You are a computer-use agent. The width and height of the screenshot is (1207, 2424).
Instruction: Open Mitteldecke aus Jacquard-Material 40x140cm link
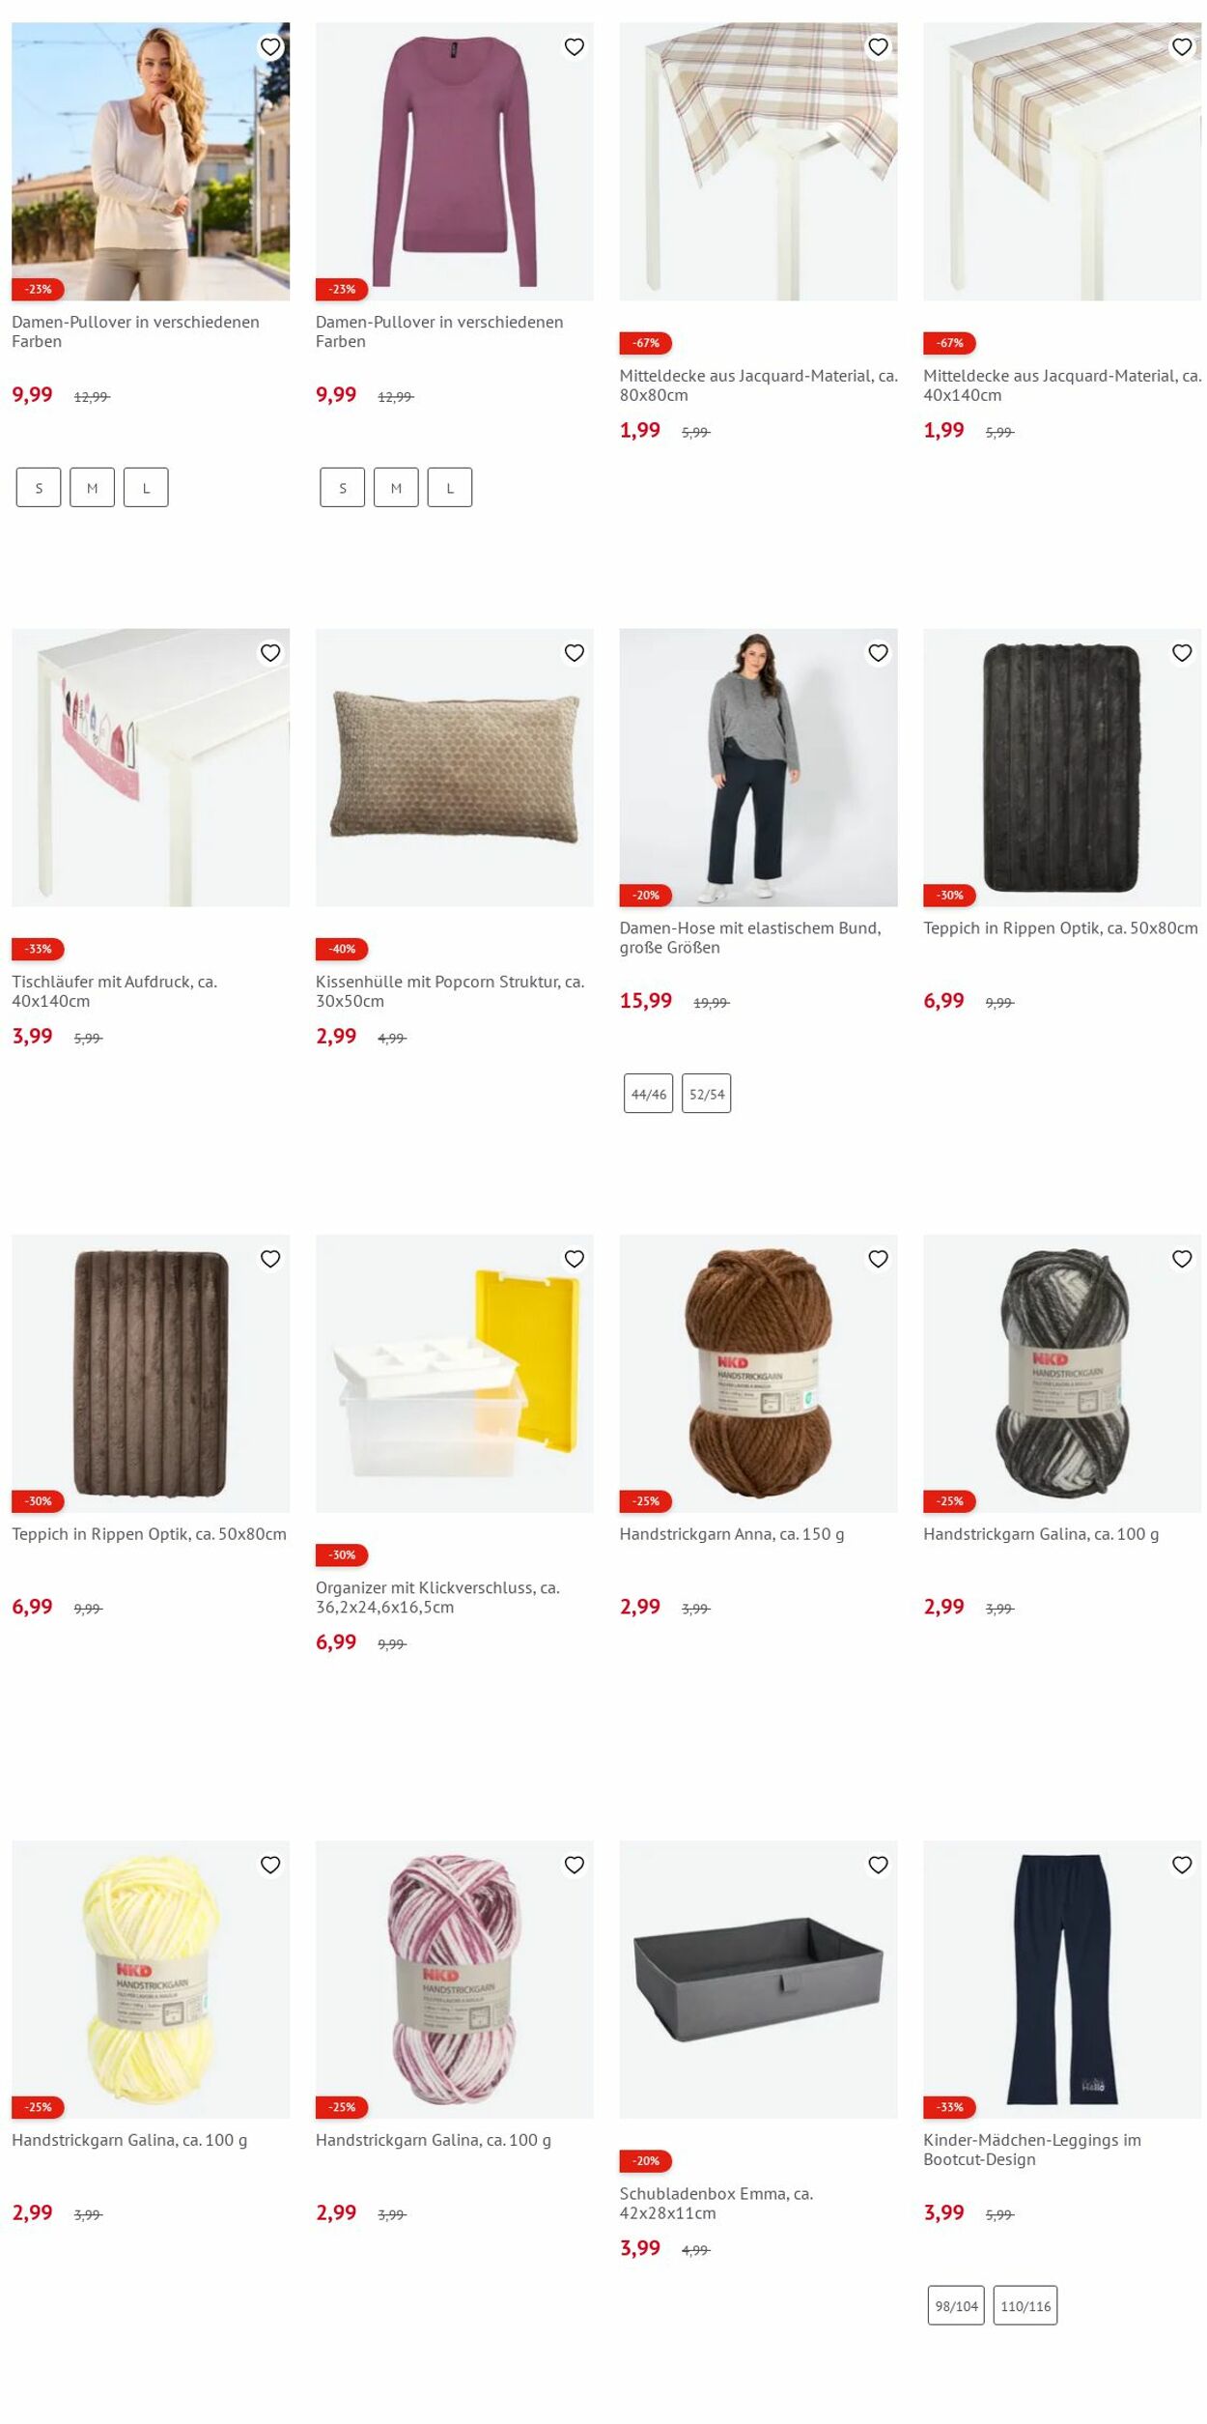tap(1062, 385)
